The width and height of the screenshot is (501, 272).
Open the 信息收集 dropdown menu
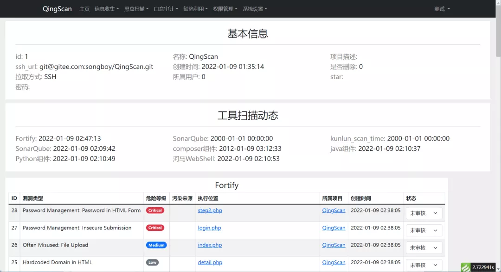point(106,8)
